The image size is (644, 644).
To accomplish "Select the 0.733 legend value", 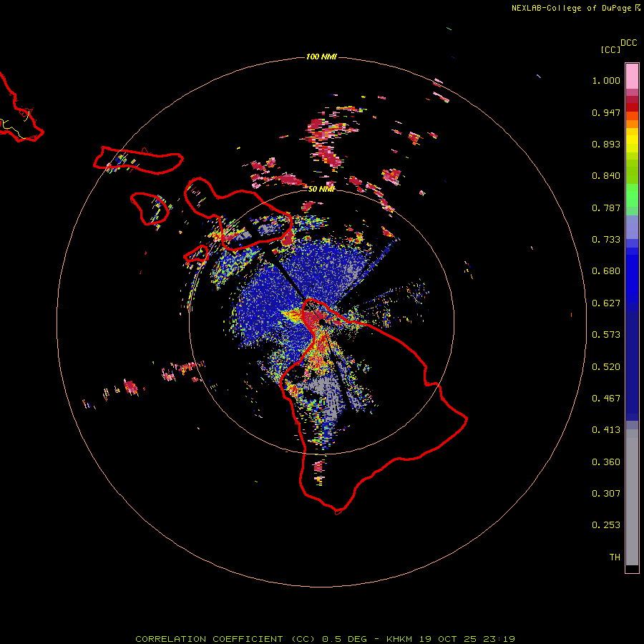I will 606,240.
